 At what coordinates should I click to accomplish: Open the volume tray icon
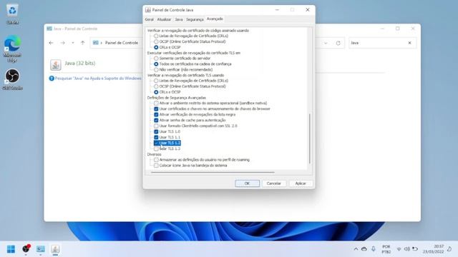[406, 249]
